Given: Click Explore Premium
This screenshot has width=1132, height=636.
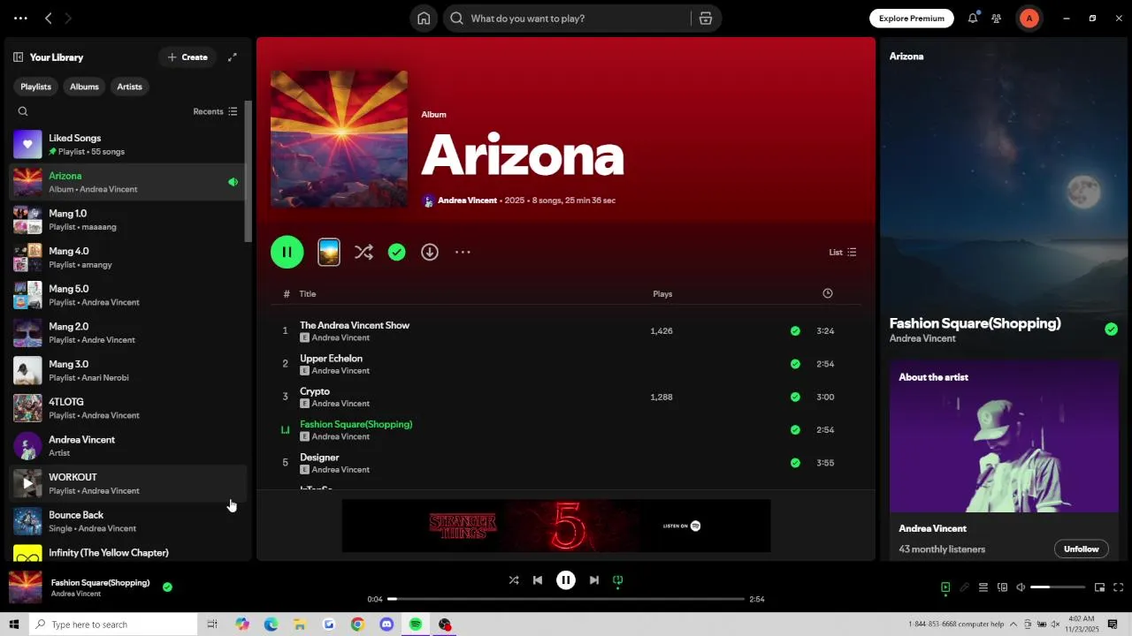Looking at the screenshot, I should point(911,19).
